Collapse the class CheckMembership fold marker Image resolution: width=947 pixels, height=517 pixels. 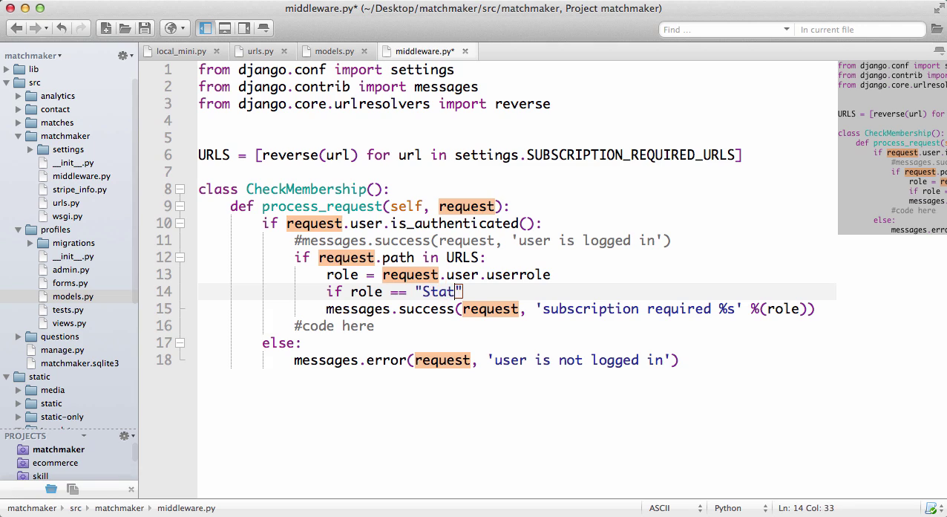[180, 189]
